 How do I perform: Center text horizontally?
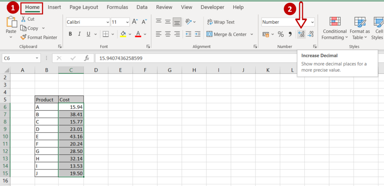pos(168,34)
